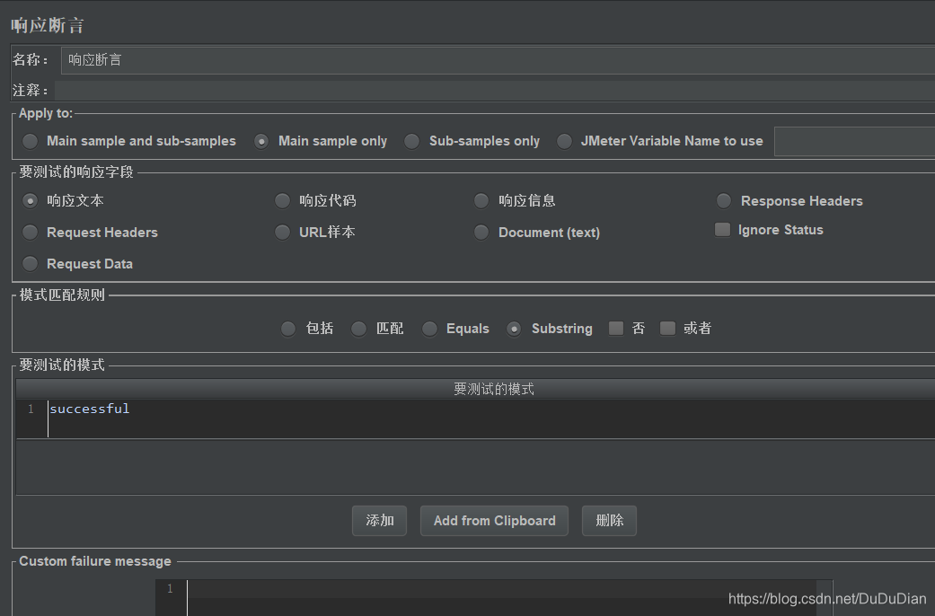Click the 注释 comment input field
The height and width of the screenshot is (616, 935).
495,91
